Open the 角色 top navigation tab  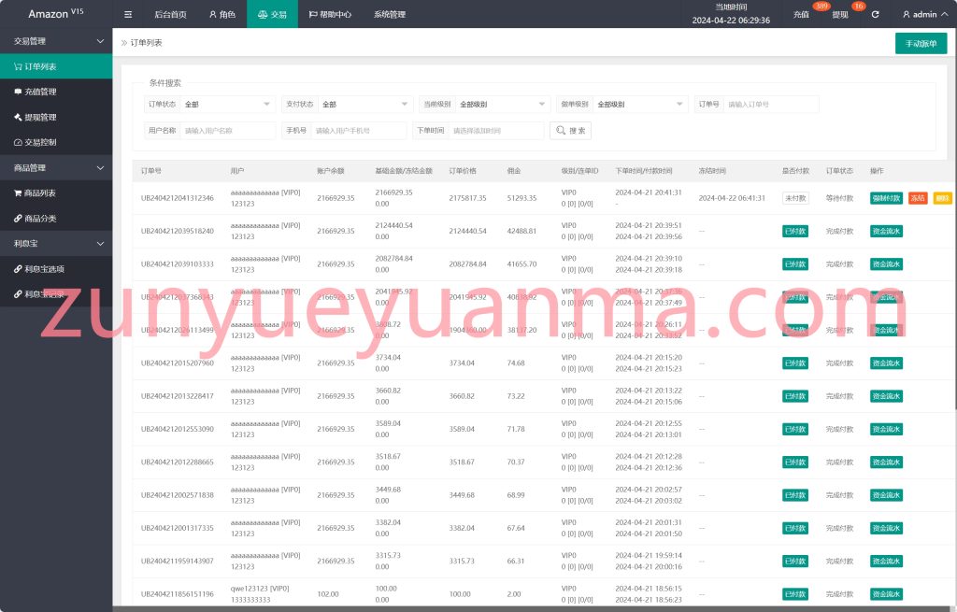222,14
